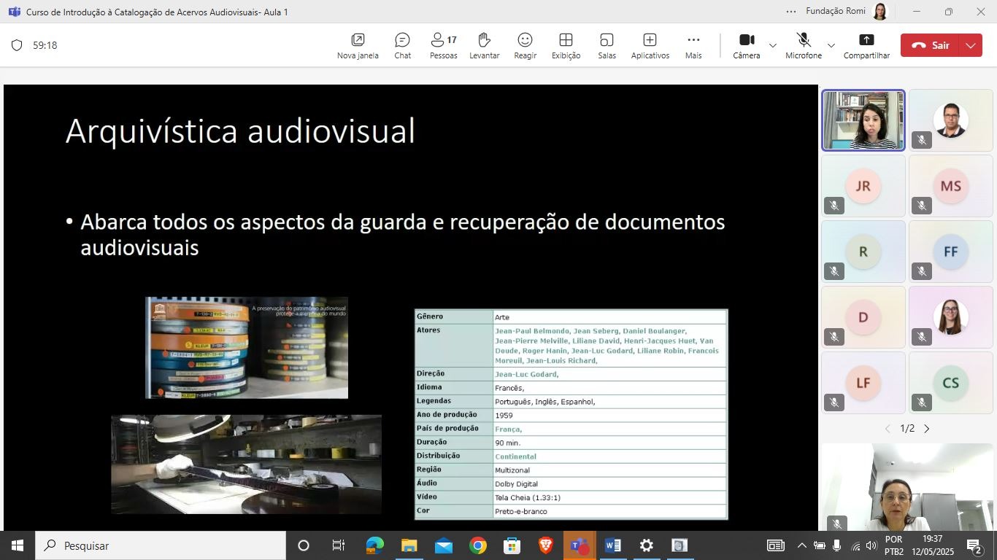
Task: Expand the Microfone options arrow
Action: 831,45
